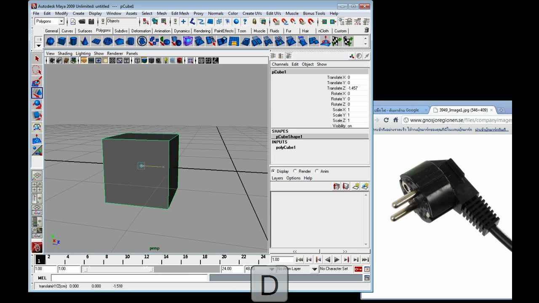The height and width of the screenshot is (303, 539).
Task: Select the arrow Select tool in toolbox
Action: [x=37, y=59]
